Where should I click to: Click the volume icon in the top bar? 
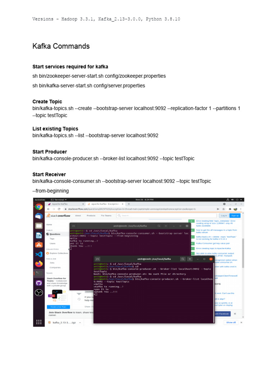[x=233, y=200]
